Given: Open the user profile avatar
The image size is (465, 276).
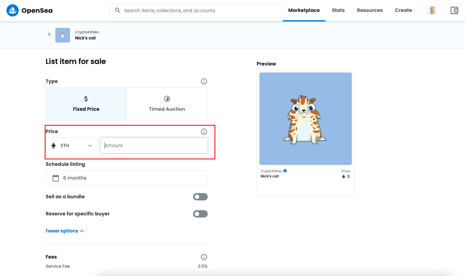Looking at the screenshot, I should pyautogui.click(x=432, y=10).
